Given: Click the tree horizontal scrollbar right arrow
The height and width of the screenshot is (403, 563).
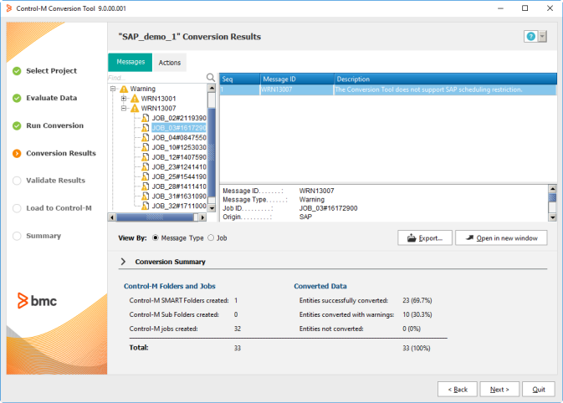Looking at the screenshot, I should click(202, 217).
